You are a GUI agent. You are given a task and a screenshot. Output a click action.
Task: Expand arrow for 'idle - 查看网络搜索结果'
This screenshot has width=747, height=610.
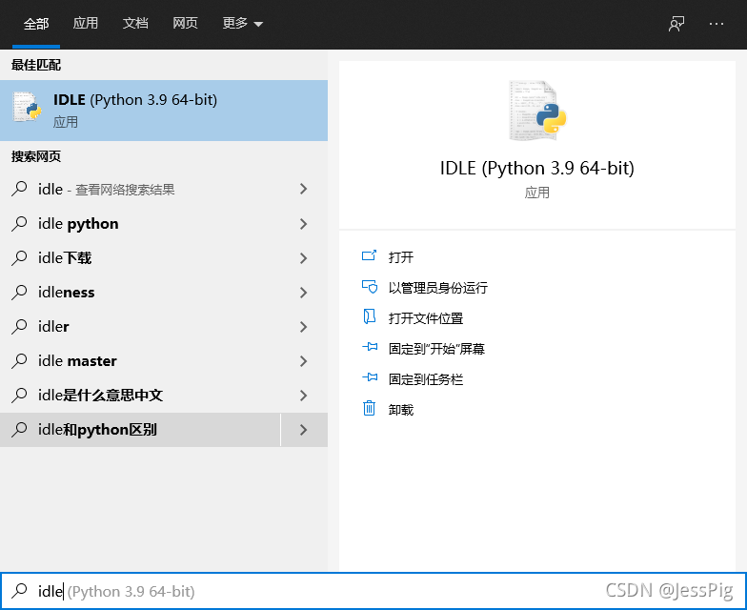[303, 189]
